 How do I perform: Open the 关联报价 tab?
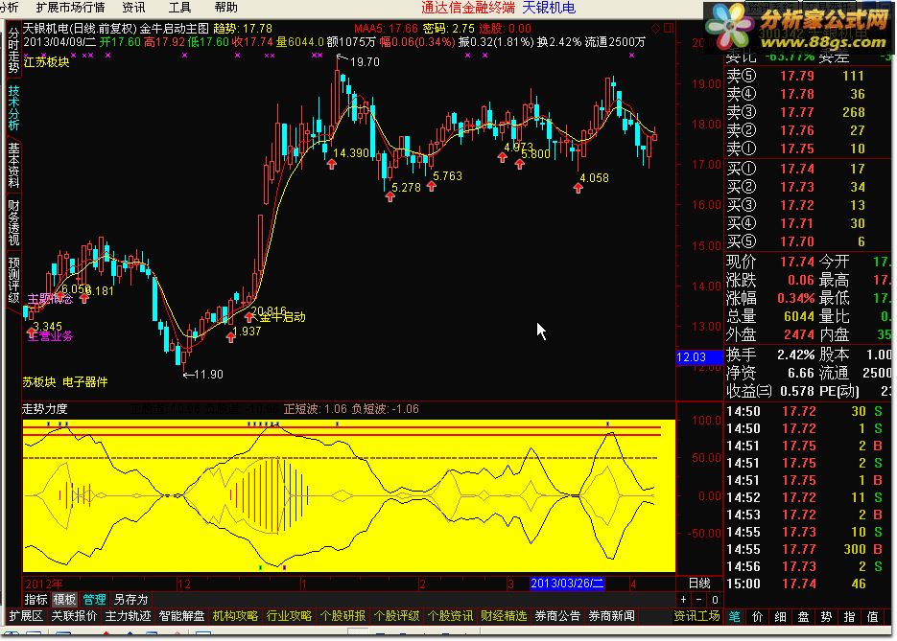point(74,616)
